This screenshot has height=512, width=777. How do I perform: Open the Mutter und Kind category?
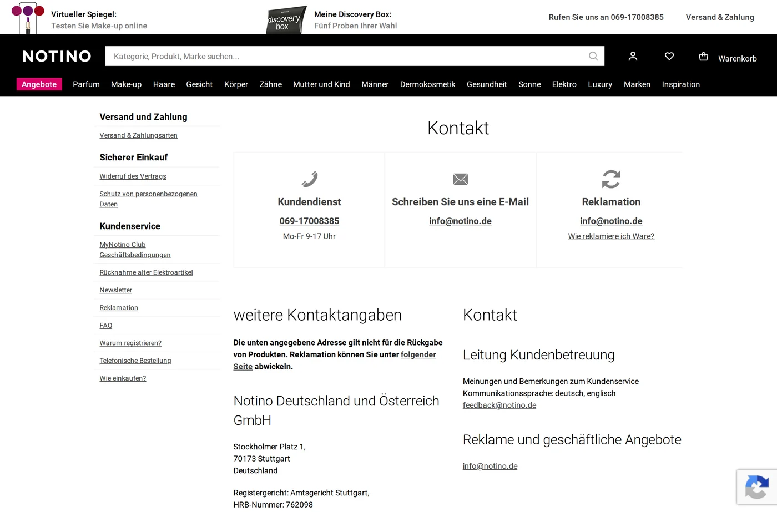(x=321, y=84)
